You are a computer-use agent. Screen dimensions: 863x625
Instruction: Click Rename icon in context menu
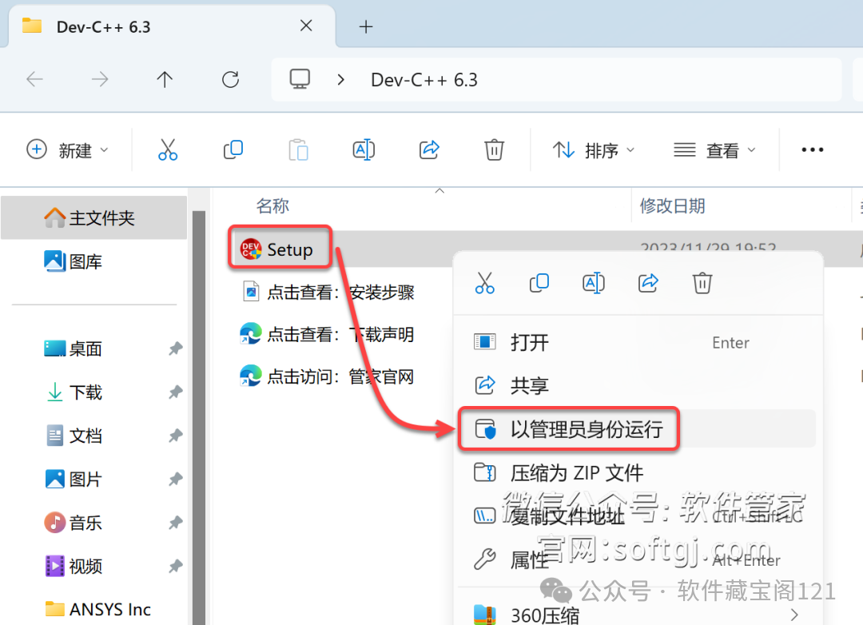coord(593,283)
